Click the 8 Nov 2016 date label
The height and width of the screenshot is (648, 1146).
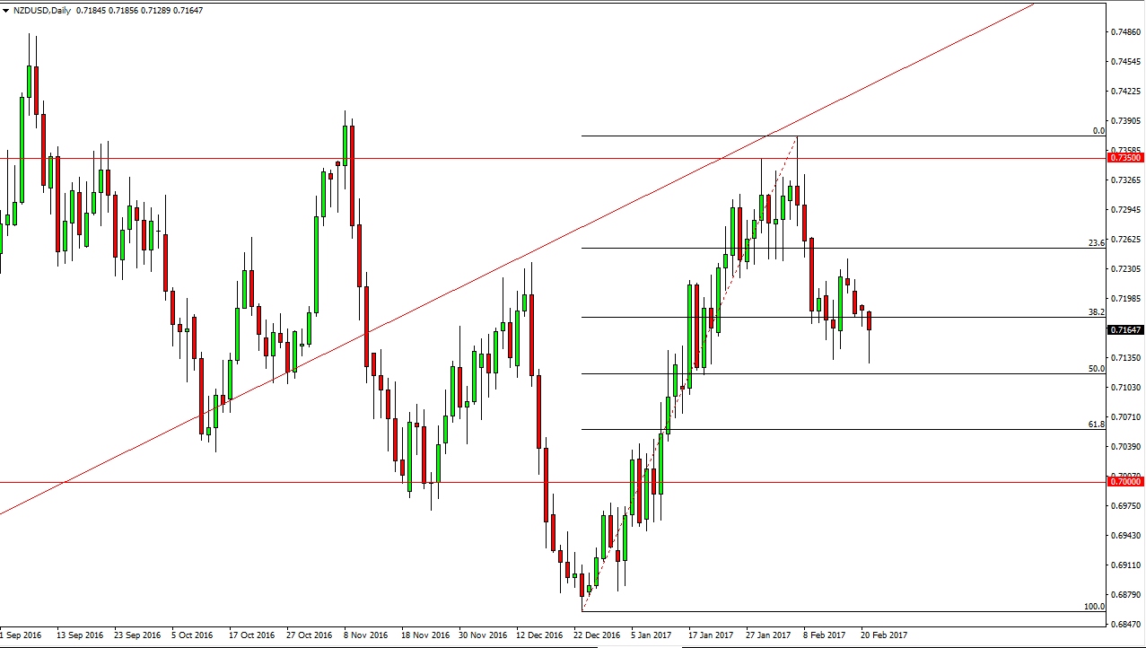coord(366,635)
